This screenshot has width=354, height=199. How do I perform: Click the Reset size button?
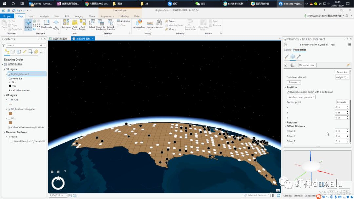tap(342, 72)
